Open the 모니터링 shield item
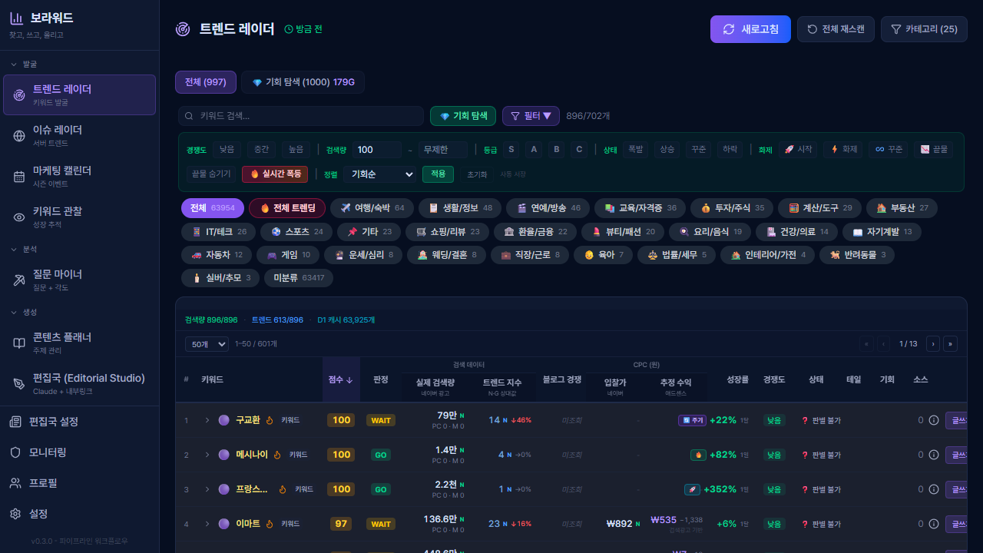 click(79, 452)
